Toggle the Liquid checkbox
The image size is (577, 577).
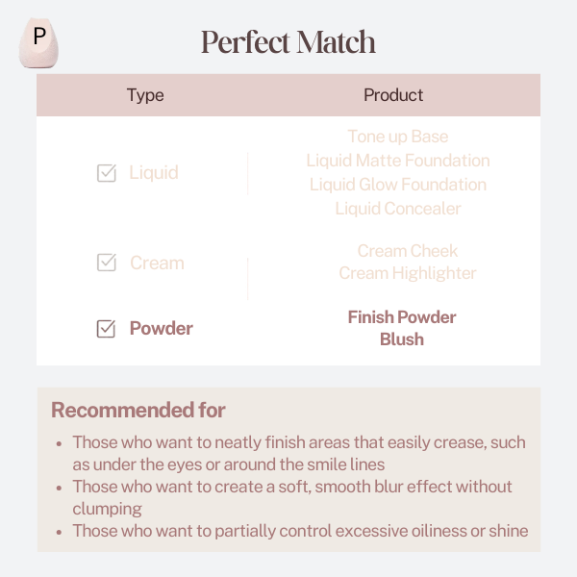click(x=107, y=172)
